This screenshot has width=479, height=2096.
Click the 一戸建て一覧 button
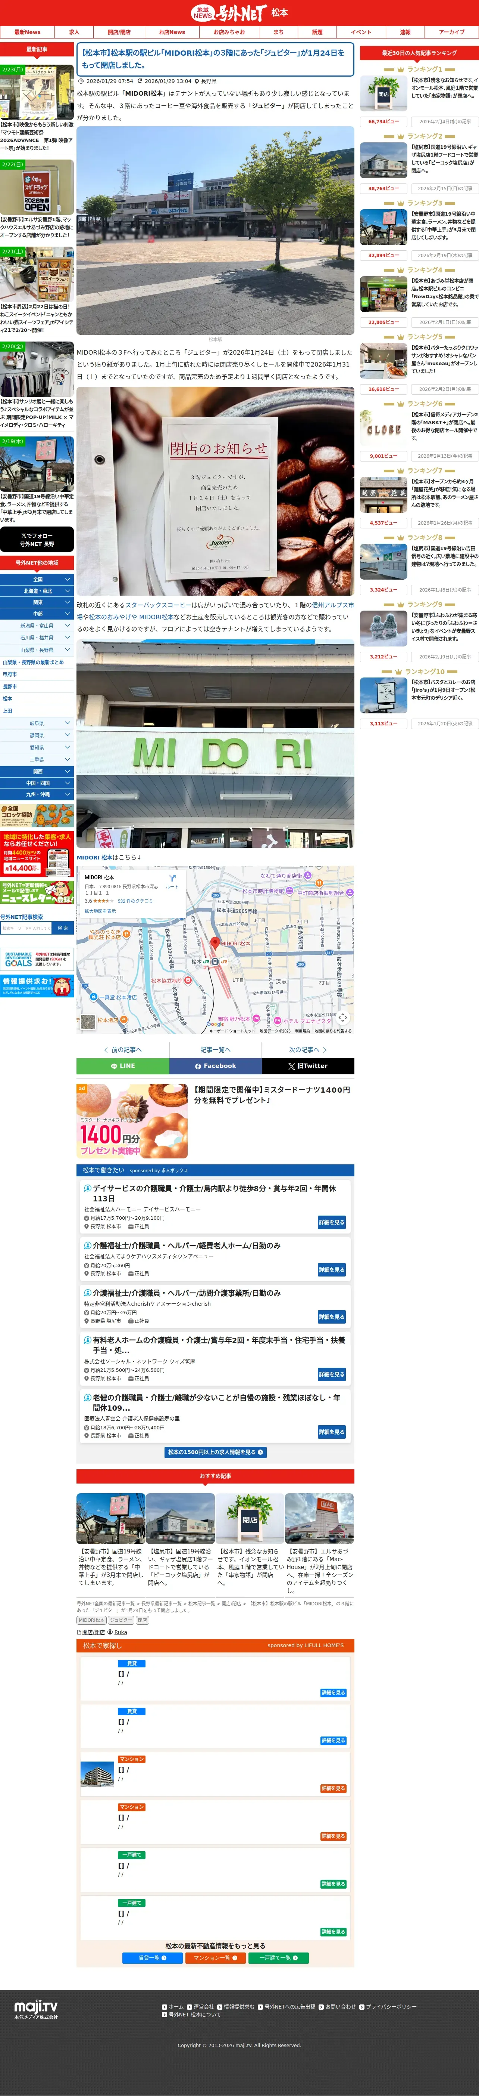pyautogui.click(x=278, y=1958)
